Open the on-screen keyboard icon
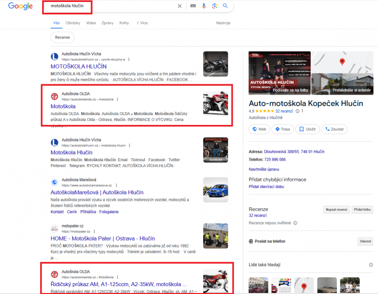This screenshot has width=378, height=294. pyautogui.click(x=193, y=6)
